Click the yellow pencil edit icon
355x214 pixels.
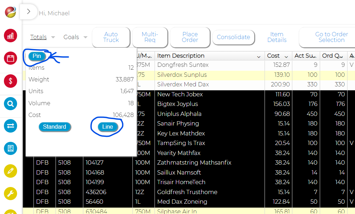(x=10, y=171)
